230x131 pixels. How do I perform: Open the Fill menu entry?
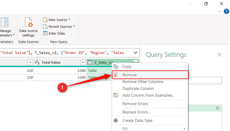tap(150, 129)
